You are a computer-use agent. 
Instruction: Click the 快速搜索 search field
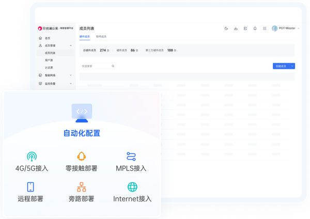click(95, 66)
